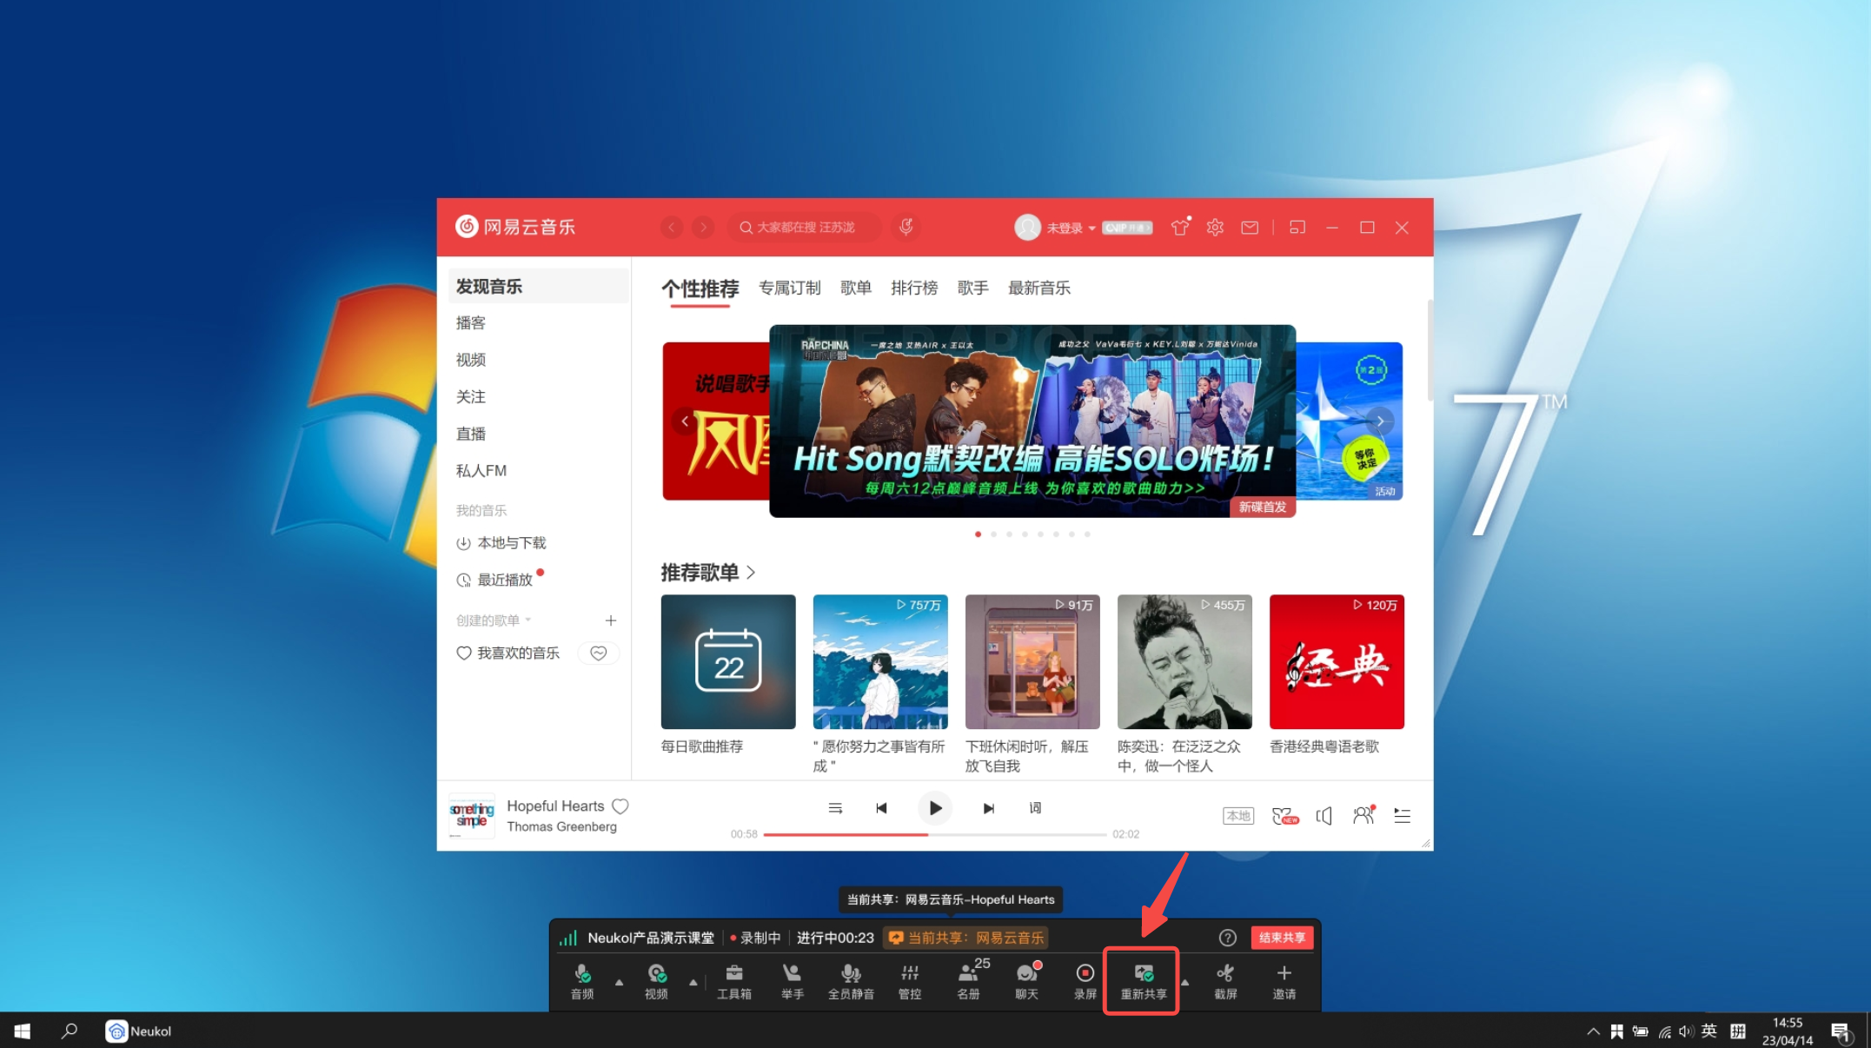Start heartbeat mode next to 我喜欢的音乐
1871x1048 pixels.
[x=598, y=653]
